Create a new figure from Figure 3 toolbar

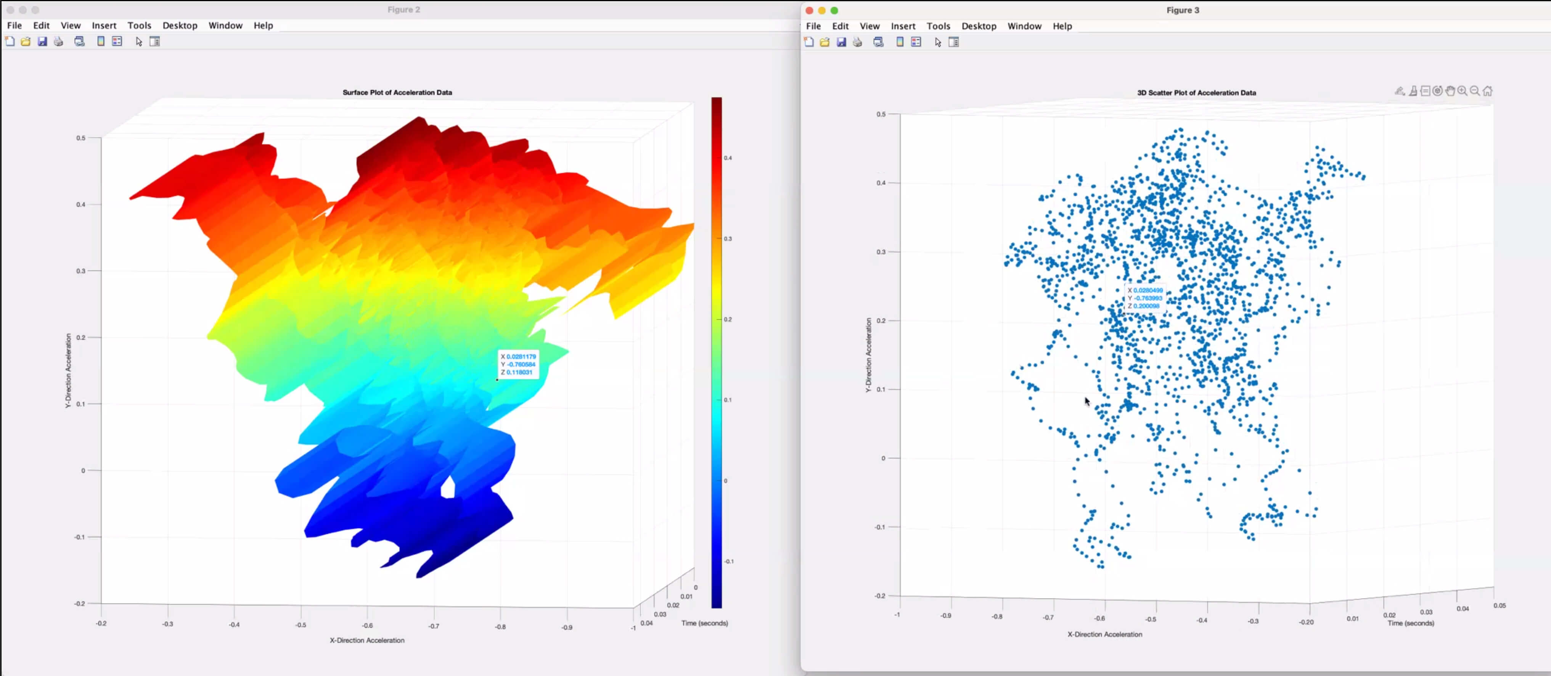(x=808, y=42)
